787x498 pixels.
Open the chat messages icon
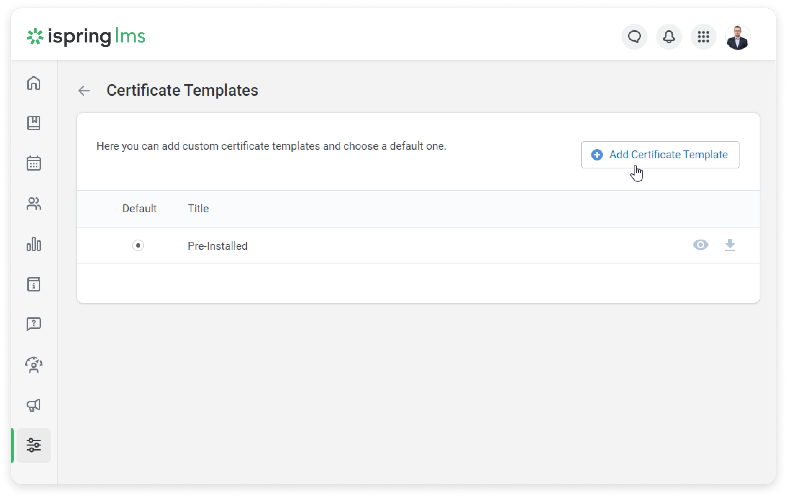click(x=634, y=37)
